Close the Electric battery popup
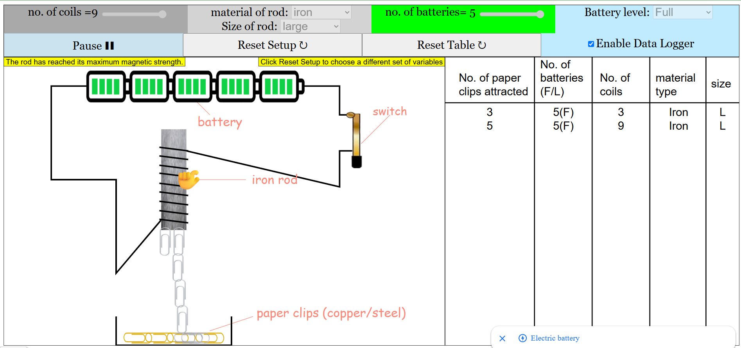 [x=502, y=338]
